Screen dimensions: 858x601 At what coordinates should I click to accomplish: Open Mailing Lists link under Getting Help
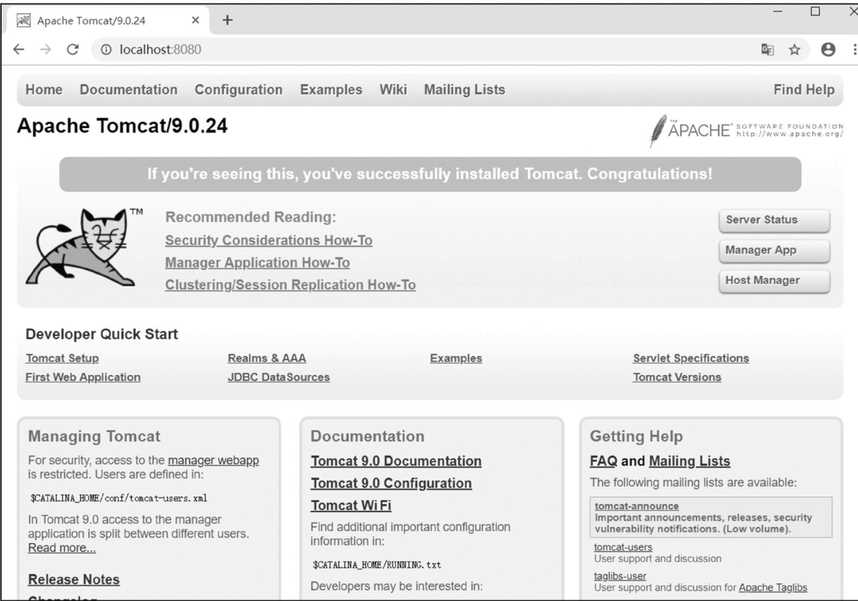pyautogui.click(x=690, y=461)
